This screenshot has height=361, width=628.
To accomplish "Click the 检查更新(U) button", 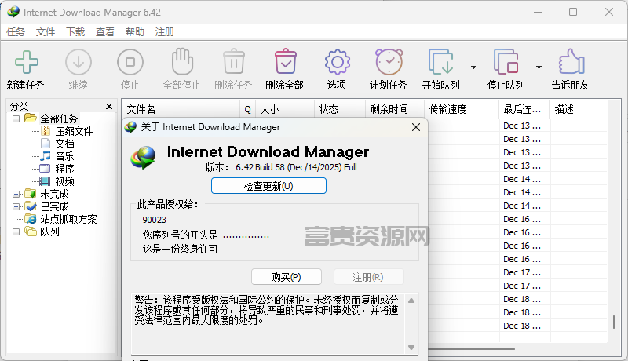I will click(268, 186).
